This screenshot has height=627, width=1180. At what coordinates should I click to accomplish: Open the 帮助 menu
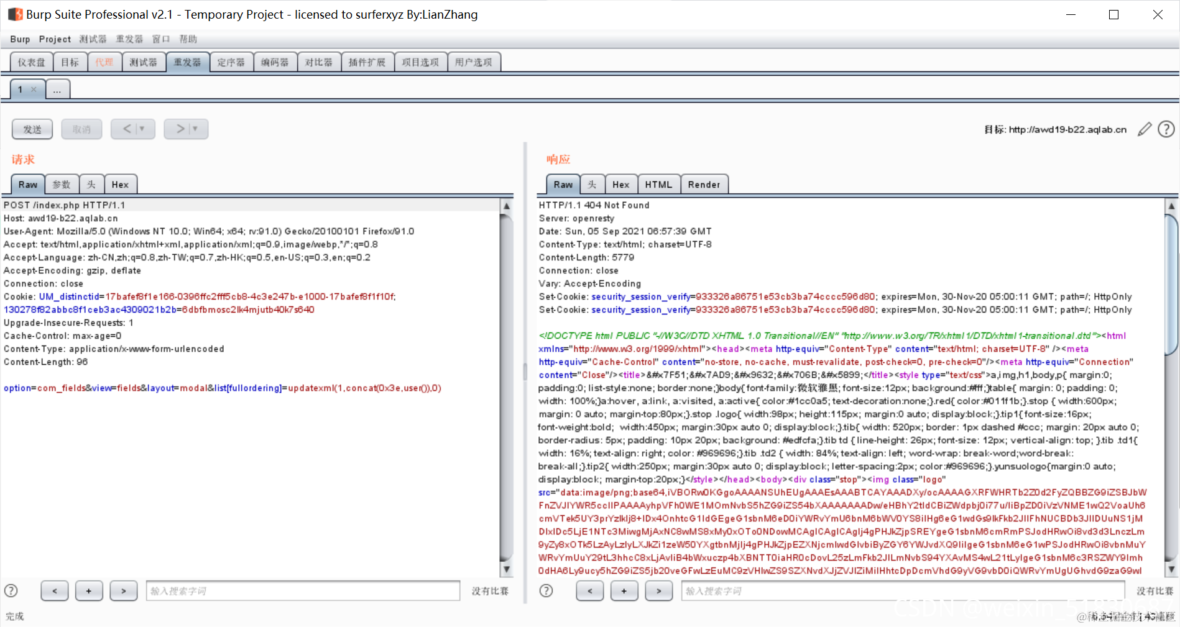click(x=188, y=39)
